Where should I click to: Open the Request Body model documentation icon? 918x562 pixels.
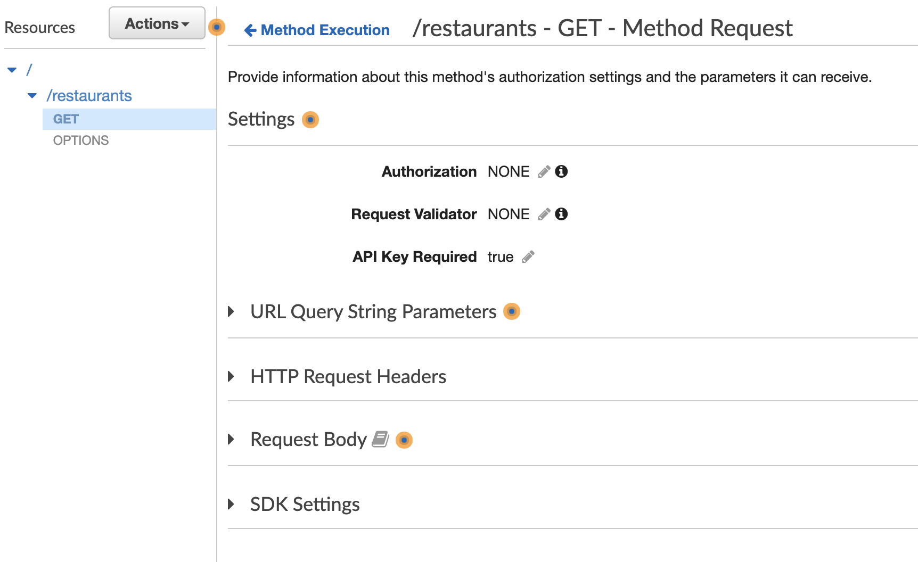point(380,440)
